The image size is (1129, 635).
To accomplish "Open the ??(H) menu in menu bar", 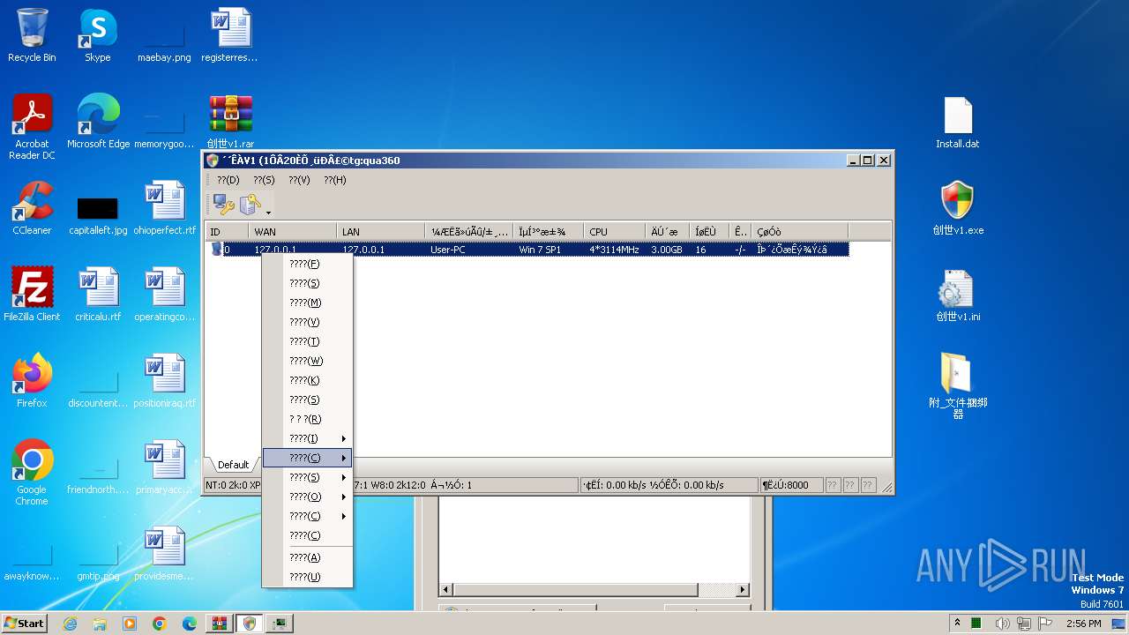I will coord(334,180).
